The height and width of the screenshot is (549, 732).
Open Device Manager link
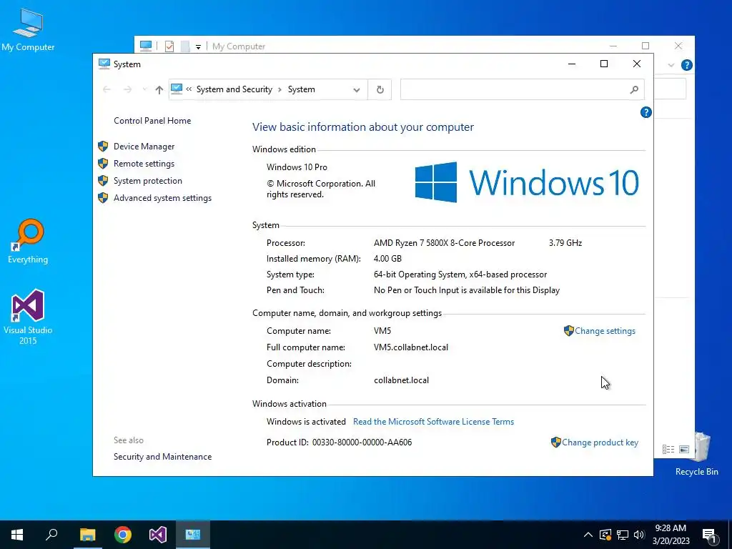(144, 147)
